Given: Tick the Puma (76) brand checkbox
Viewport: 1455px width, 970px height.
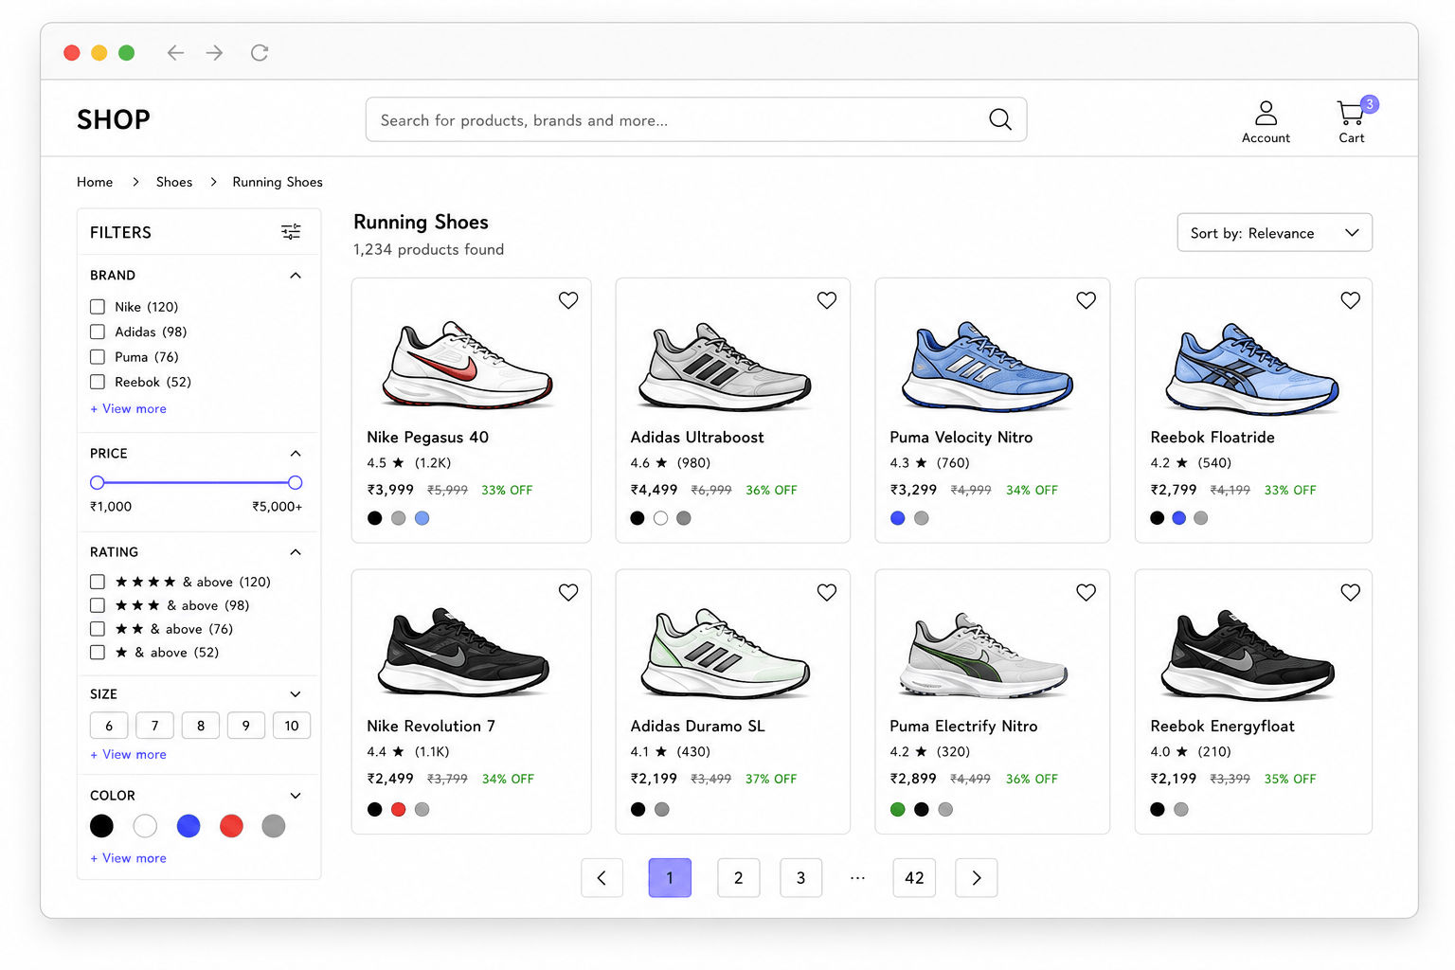Looking at the screenshot, I should (98, 357).
